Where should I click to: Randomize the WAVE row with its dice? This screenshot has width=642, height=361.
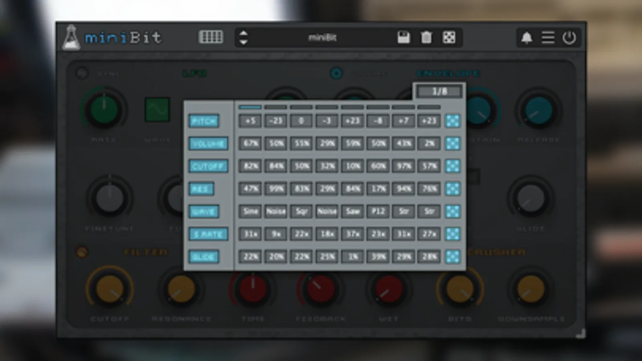pyautogui.click(x=453, y=211)
